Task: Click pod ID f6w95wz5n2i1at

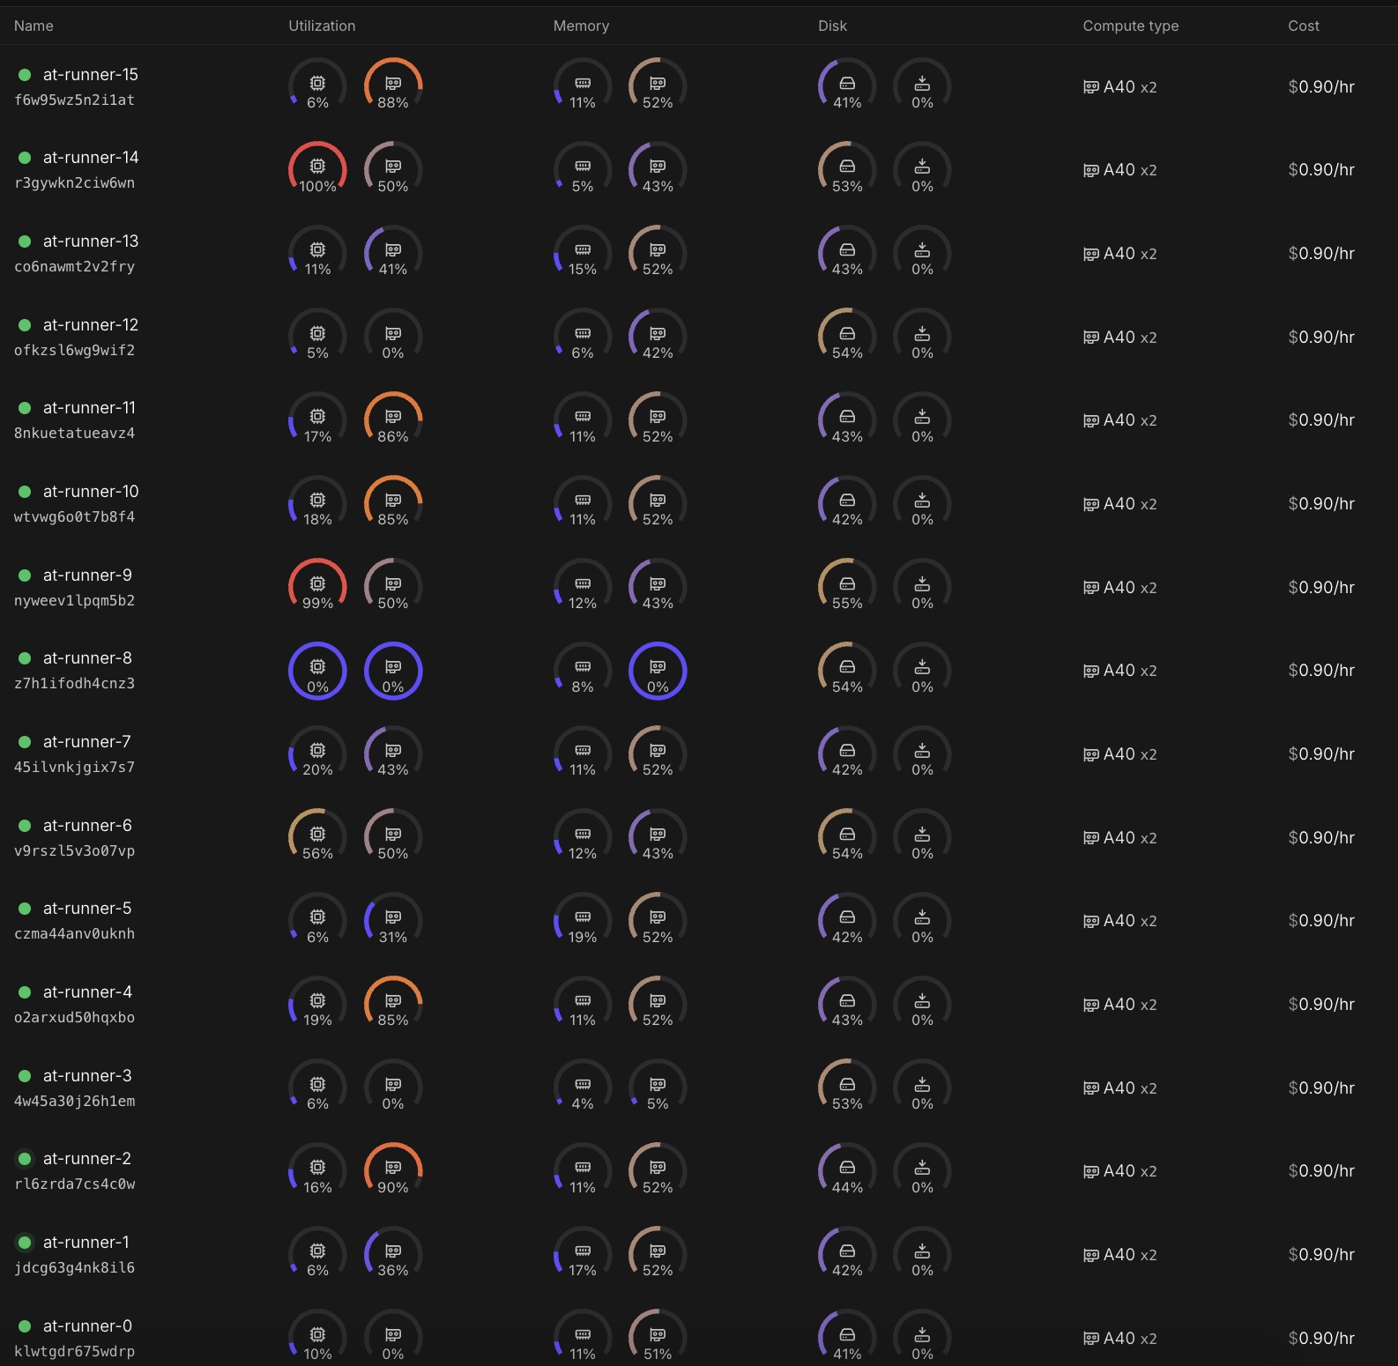Action: coord(74,100)
